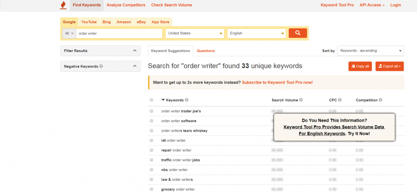
Task: Open the API Access menu
Action: tap(372, 5)
